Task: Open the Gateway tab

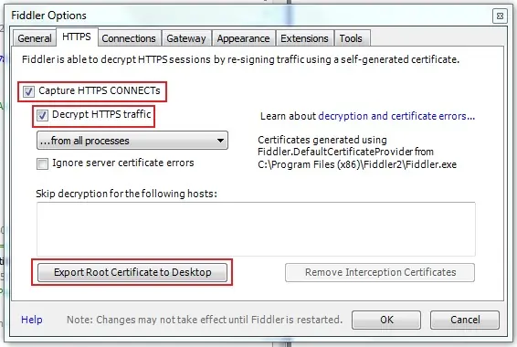Action: coord(186,38)
